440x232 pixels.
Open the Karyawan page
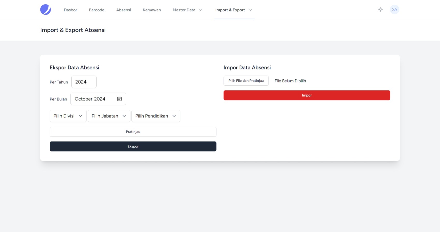pyautogui.click(x=152, y=10)
